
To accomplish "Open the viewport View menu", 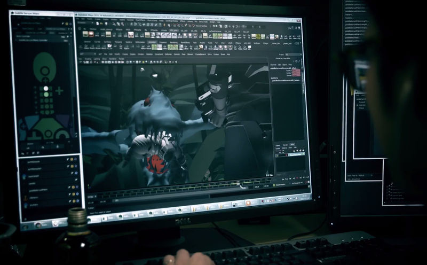I will point(81,59).
